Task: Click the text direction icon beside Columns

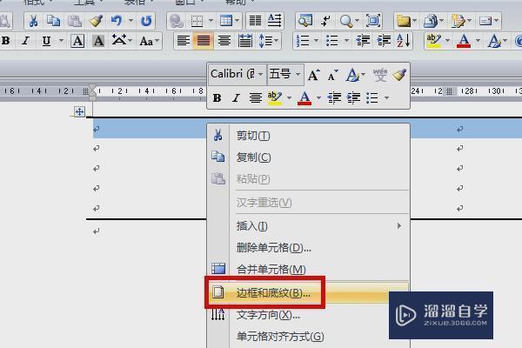Action: (x=275, y=21)
